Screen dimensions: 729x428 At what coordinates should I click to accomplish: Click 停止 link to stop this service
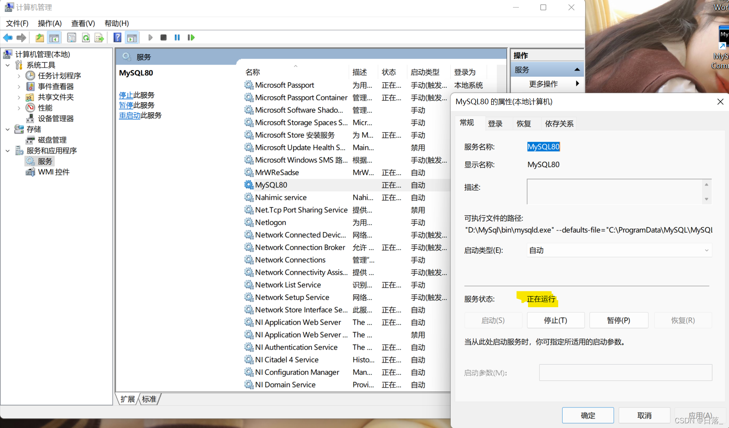tap(126, 95)
